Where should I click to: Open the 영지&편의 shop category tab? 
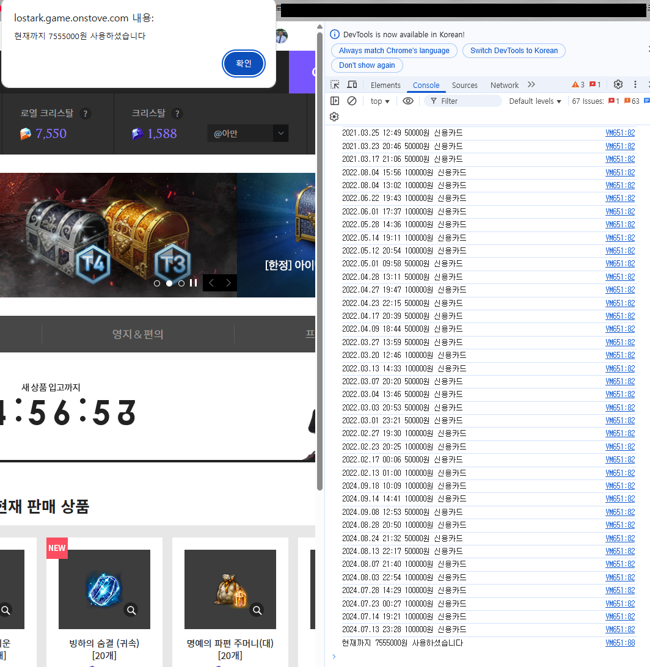click(138, 334)
